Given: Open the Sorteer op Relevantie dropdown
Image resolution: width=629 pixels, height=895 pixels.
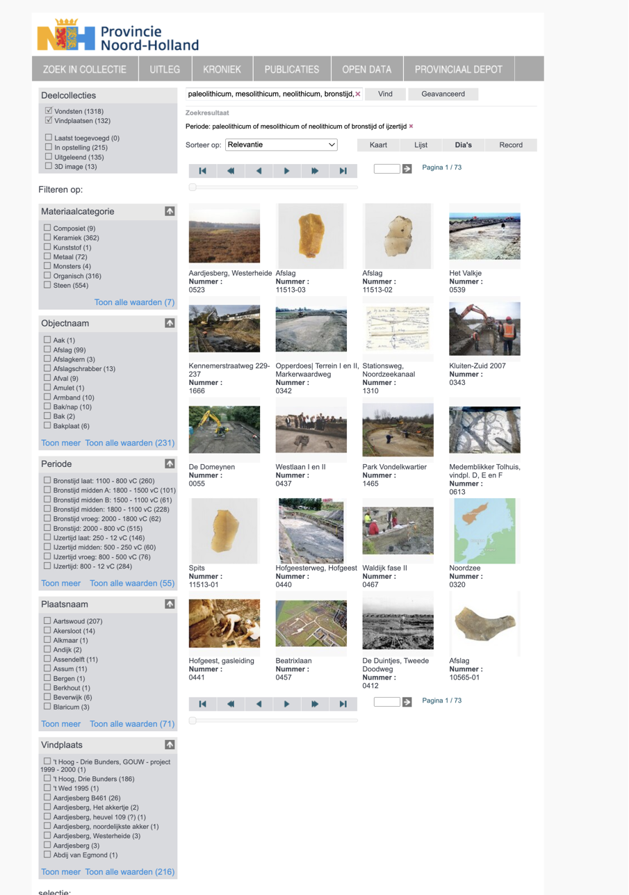Looking at the screenshot, I should (x=281, y=145).
